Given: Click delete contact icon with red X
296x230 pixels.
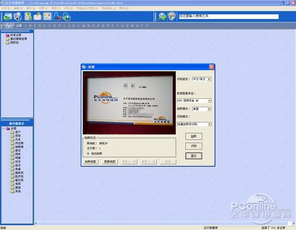Looking at the screenshot, I should click(x=57, y=17).
